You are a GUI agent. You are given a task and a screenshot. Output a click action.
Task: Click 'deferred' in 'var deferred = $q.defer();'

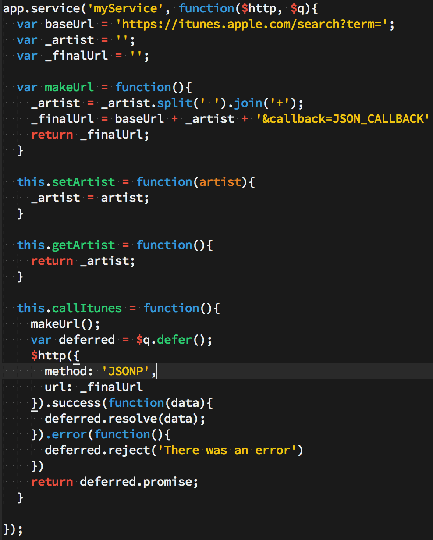tap(87, 340)
